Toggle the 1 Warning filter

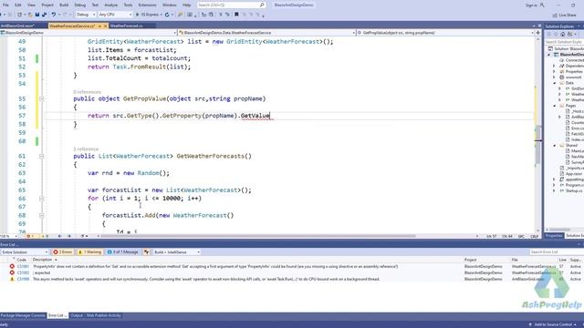89,252
